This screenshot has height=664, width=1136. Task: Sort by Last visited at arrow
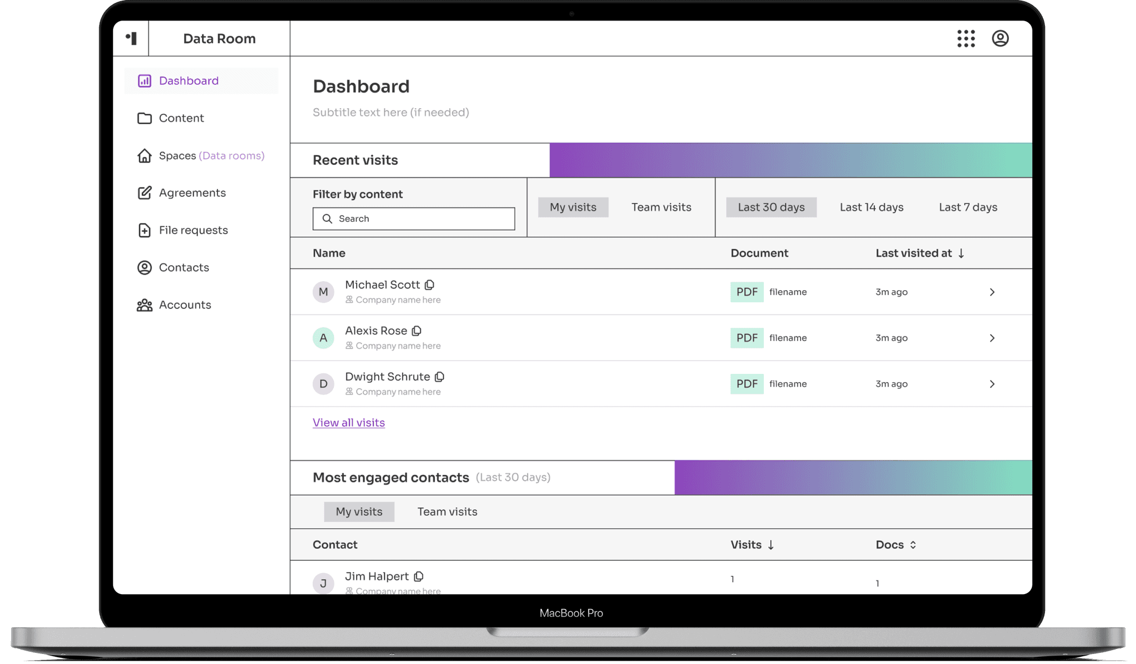[961, 254]
